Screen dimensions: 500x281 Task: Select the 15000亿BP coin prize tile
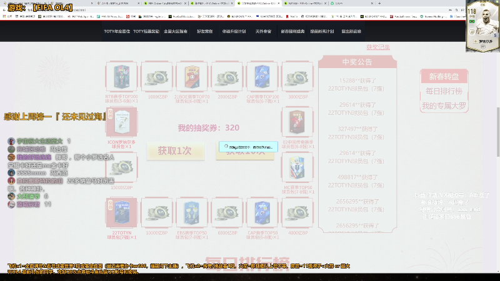(122, 167)
